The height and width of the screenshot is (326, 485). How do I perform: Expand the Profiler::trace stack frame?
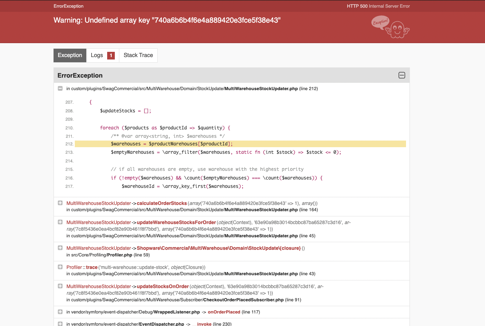(x=60, y=267)
